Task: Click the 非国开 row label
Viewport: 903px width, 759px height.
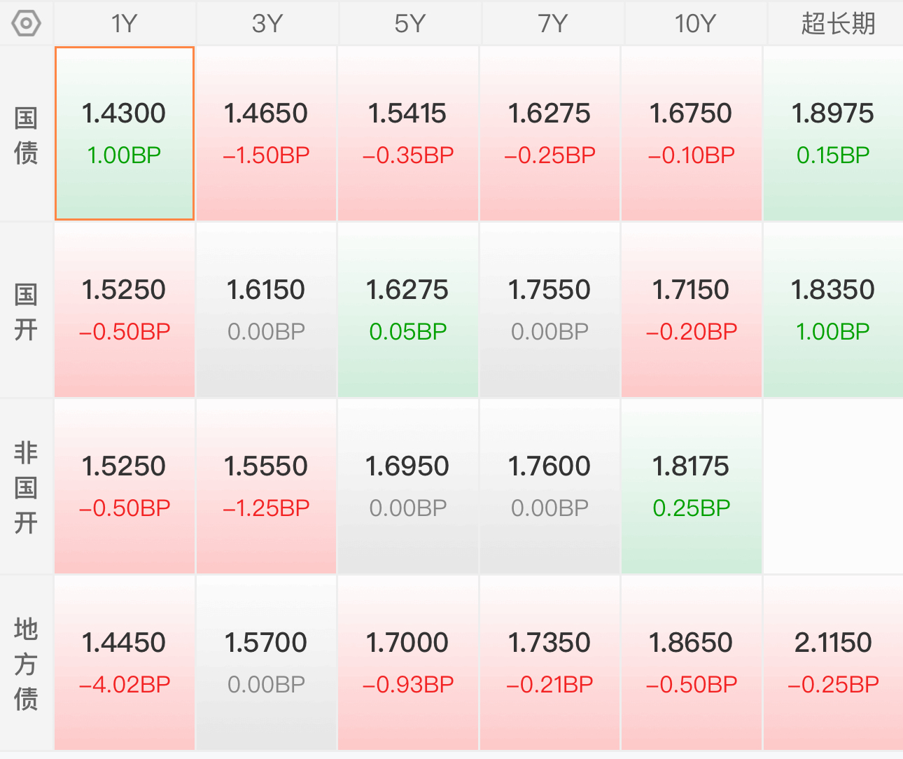Action: [x=26, y=487]
